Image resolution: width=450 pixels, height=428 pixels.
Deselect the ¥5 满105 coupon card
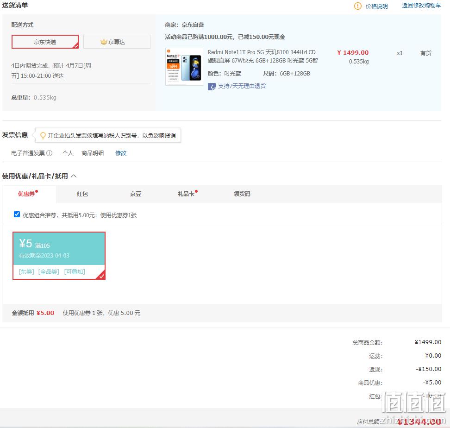[59, 256]
